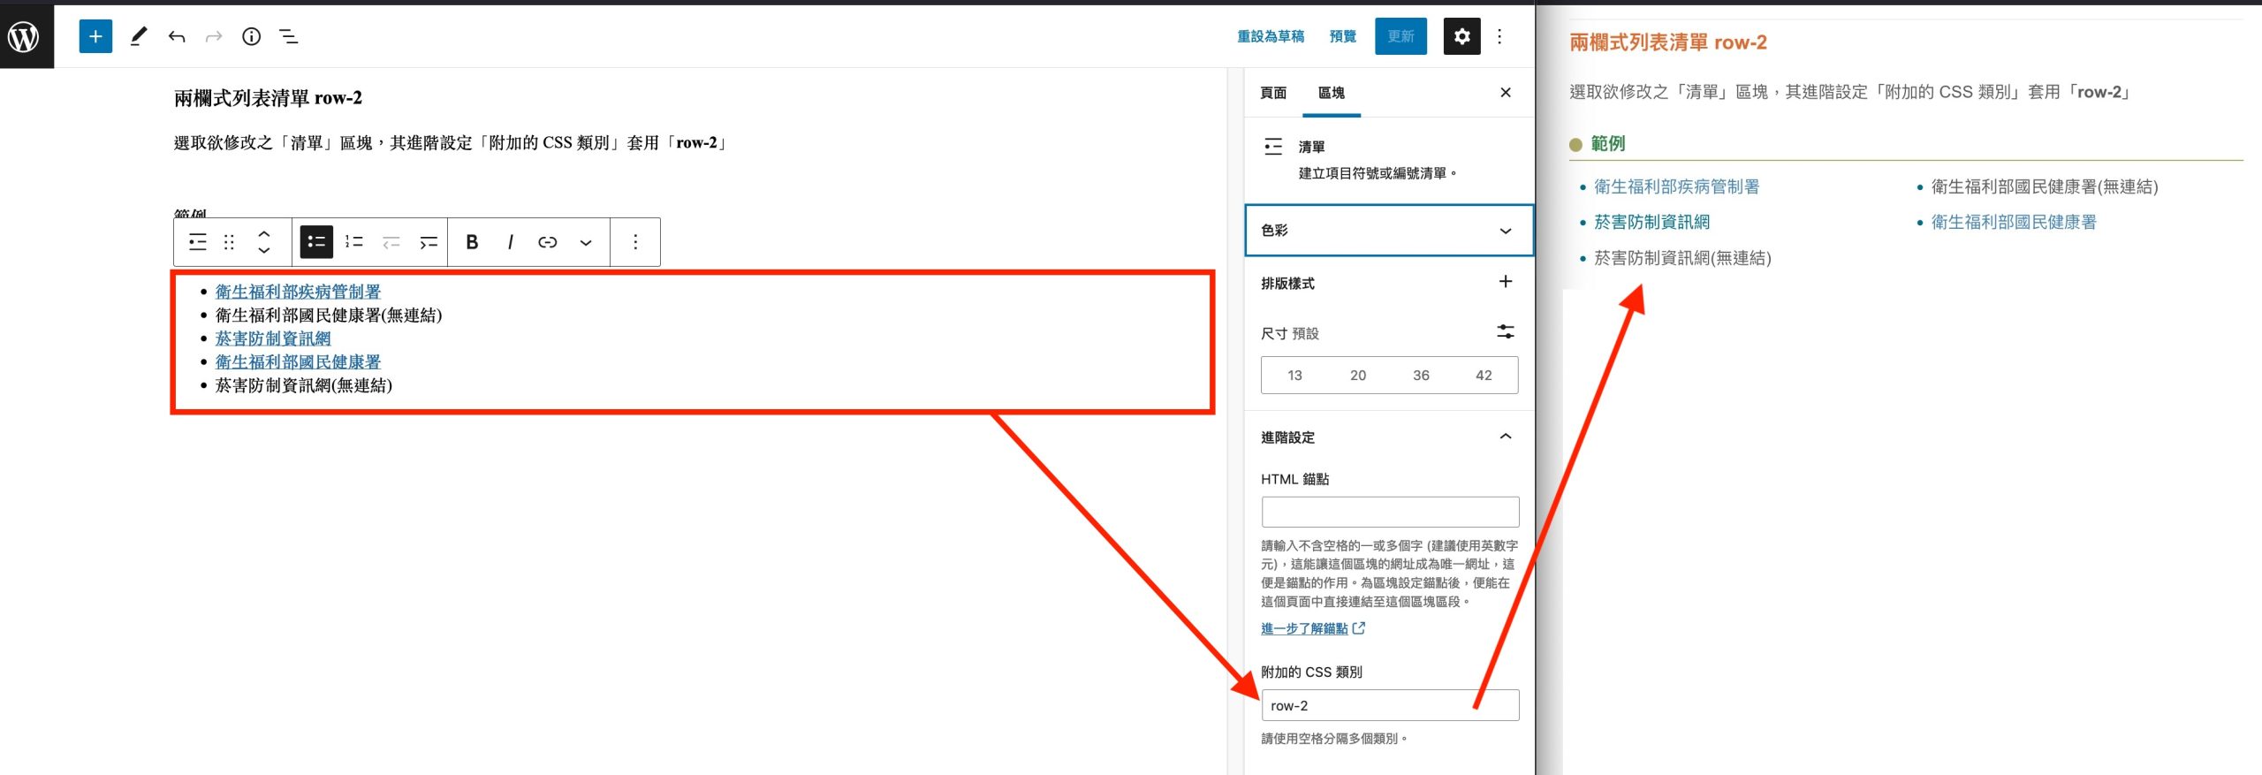
Task: Choose font size 13
Action: [1294, 376]
